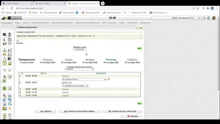Click the exit door icon at top right

[214, 18]
